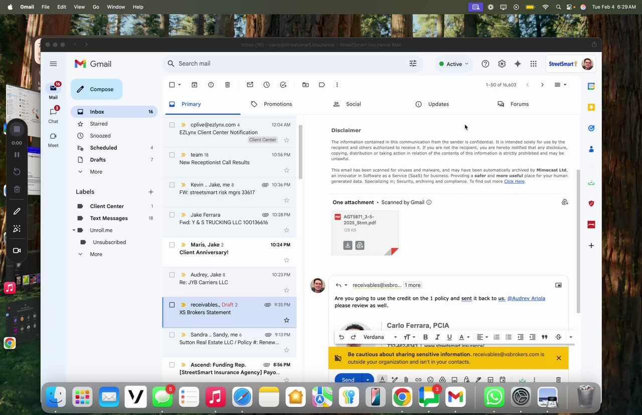This screenshot has width=642, height=415.
Task: Download the AGT5871 PDF attachment
Action: (x=348, y=245)
